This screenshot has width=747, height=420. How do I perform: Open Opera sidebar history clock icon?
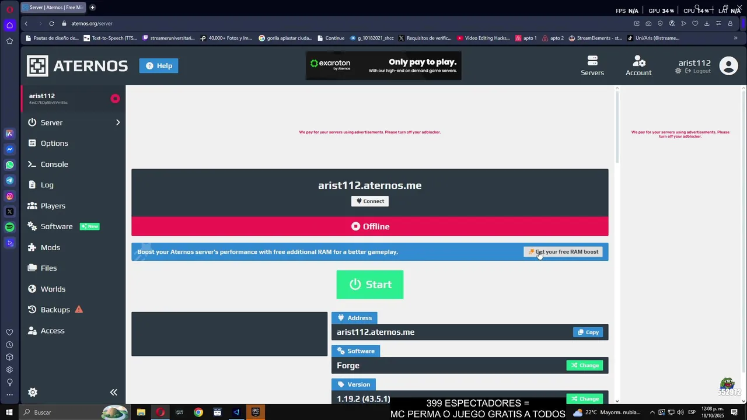tap(9, 345)
